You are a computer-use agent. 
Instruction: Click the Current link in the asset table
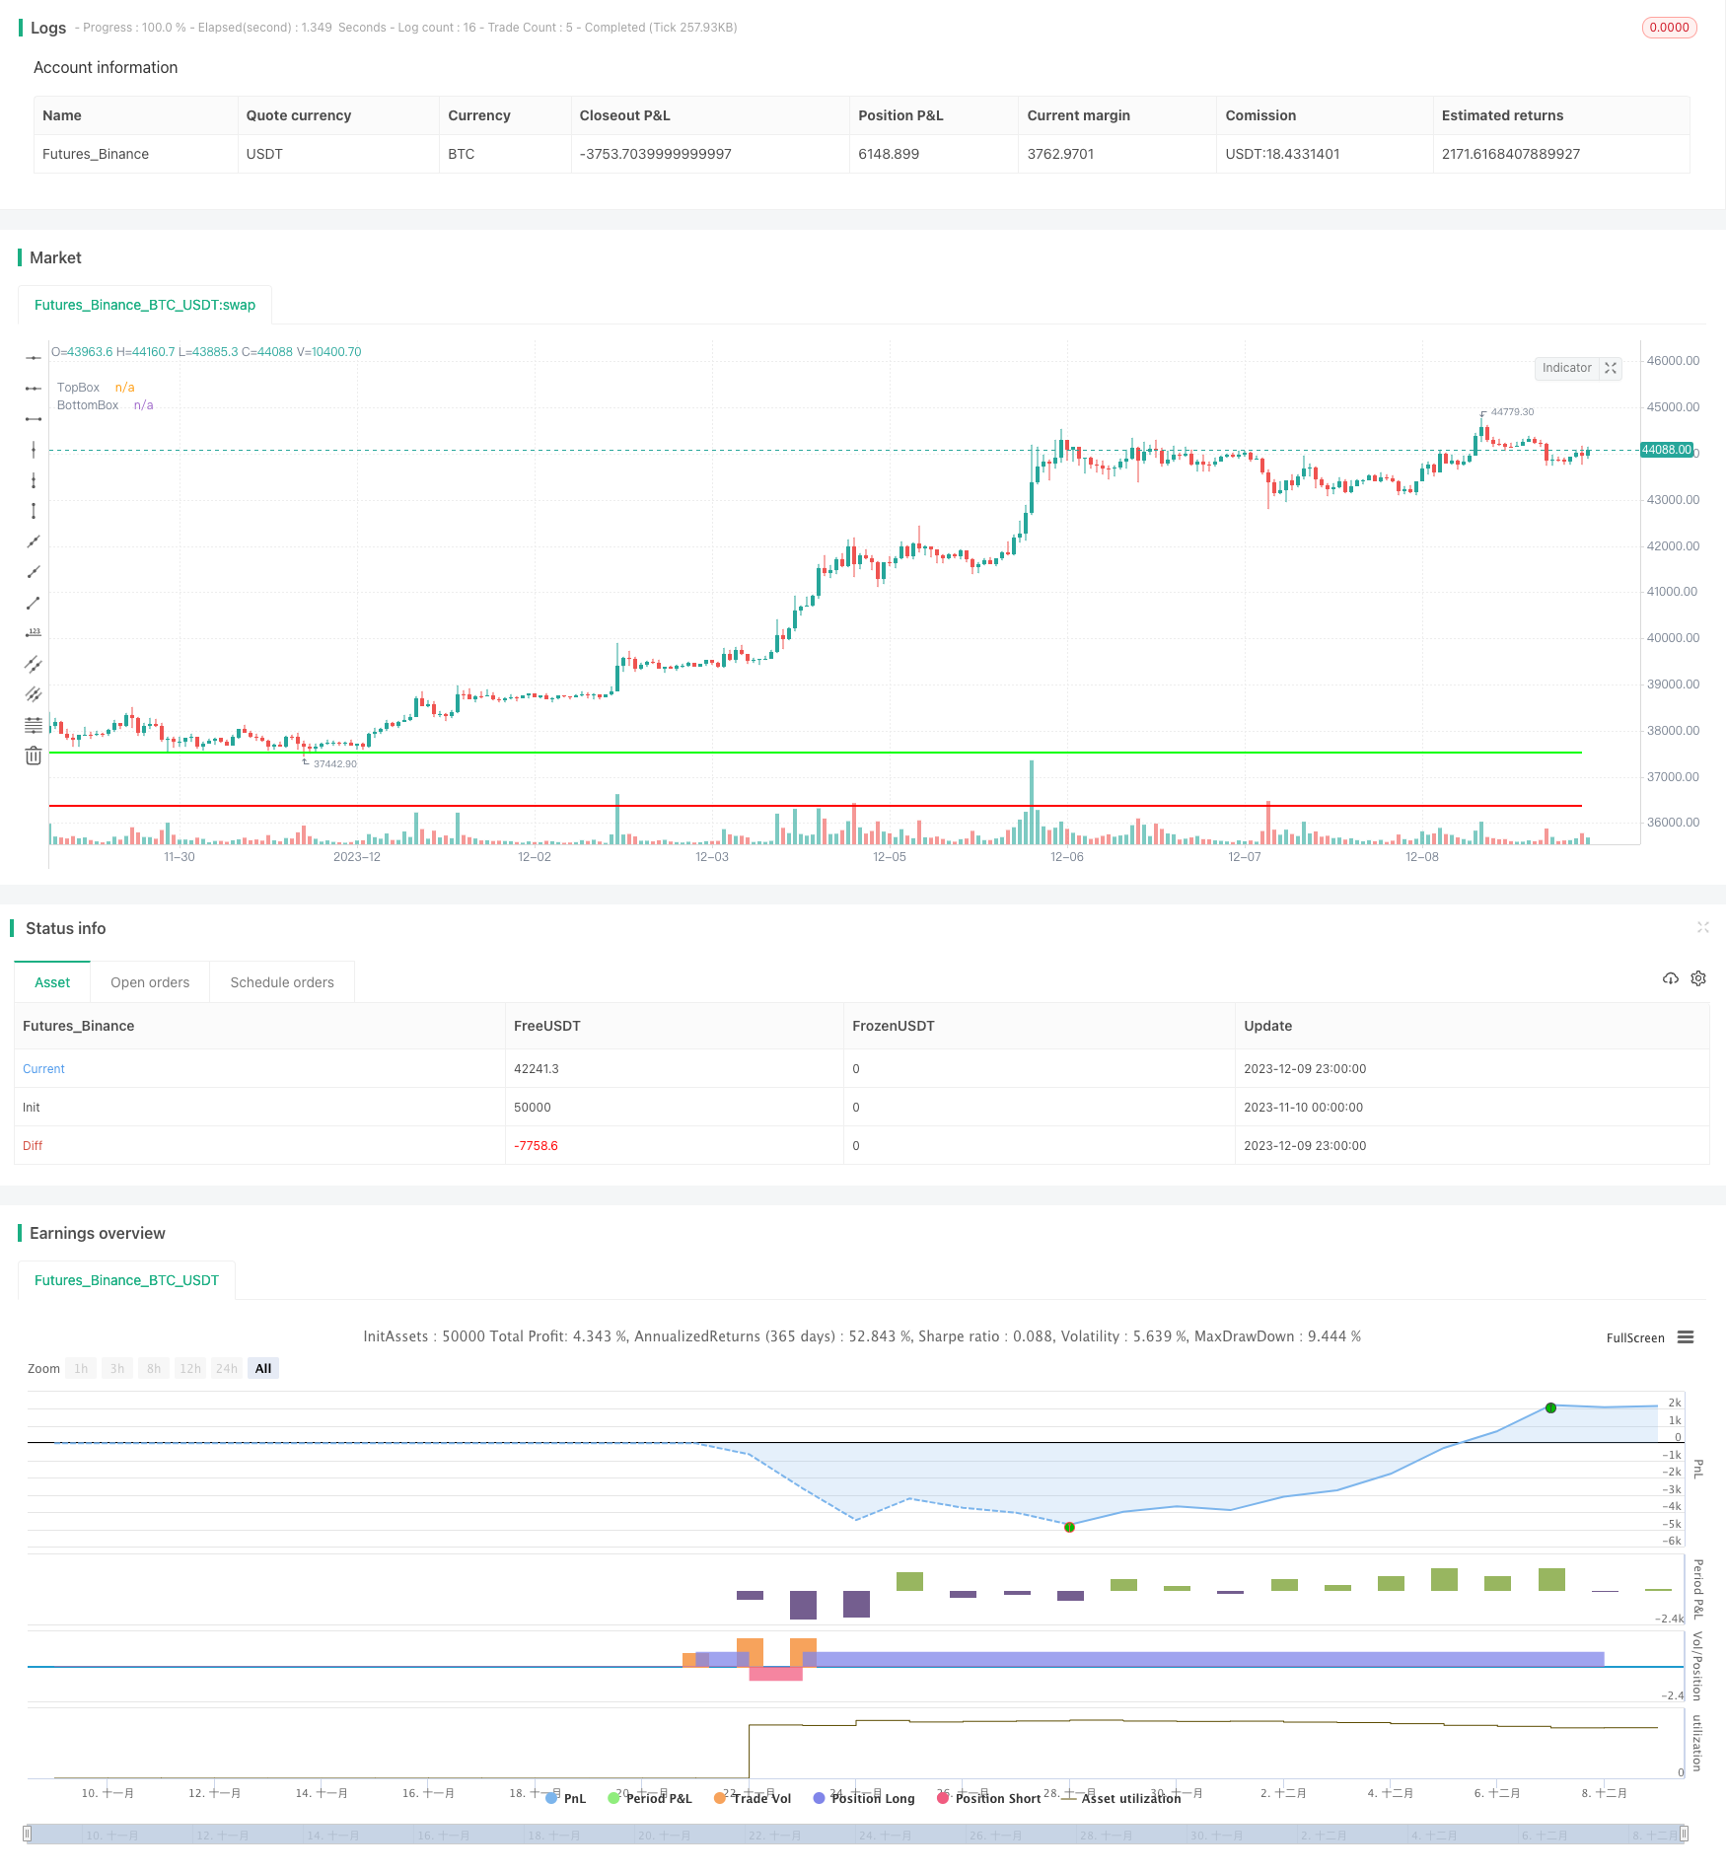(x=43, y=1068)
